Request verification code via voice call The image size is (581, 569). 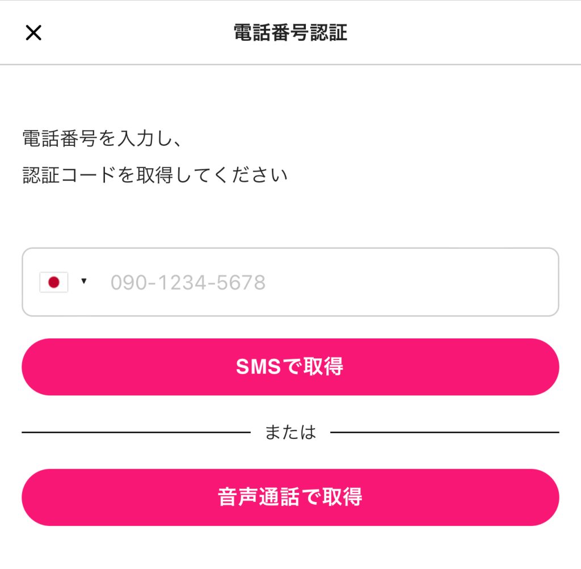(290, 497)
